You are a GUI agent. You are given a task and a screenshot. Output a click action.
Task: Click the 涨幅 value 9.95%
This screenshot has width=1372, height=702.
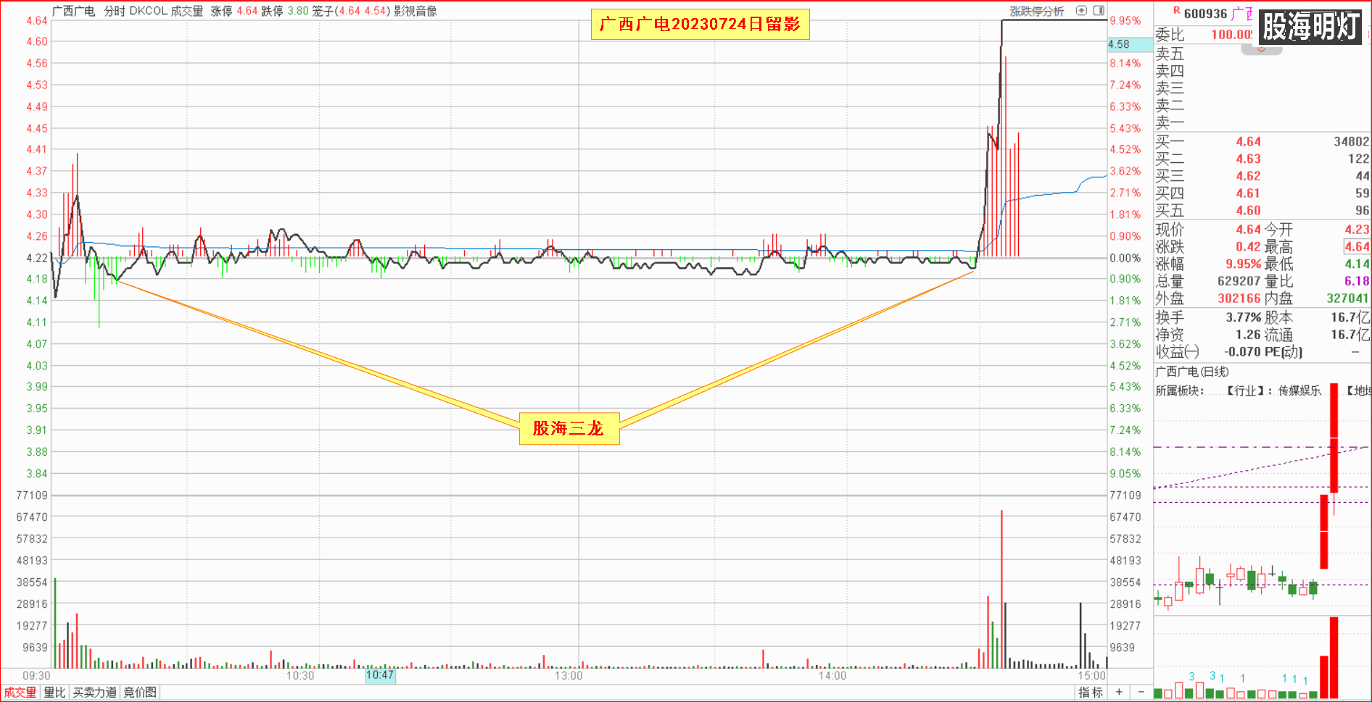point(1243,264)
